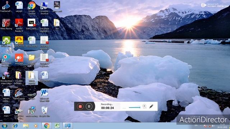The height and width of the screenshot is (129, 230).
Task: Stop the screen recording
Action: click(x=80, y=106)
